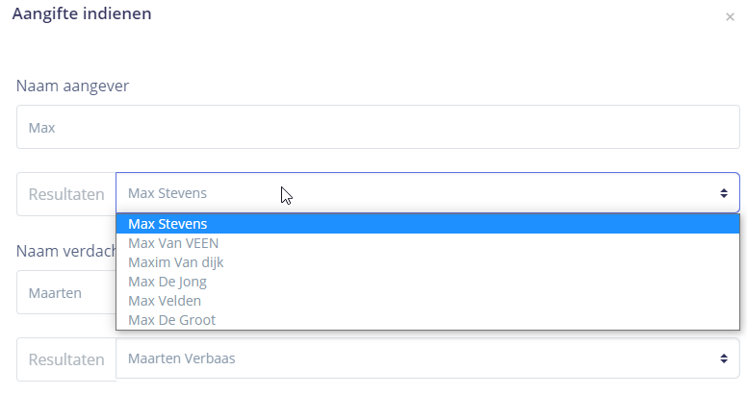Open the Maarten Verbaas results dropdown

coord(414,358)
